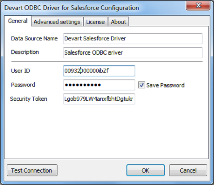Uncheck the Save Password checkbox
The width and height of the screenshot is (214, 185).
coord(141,85)
